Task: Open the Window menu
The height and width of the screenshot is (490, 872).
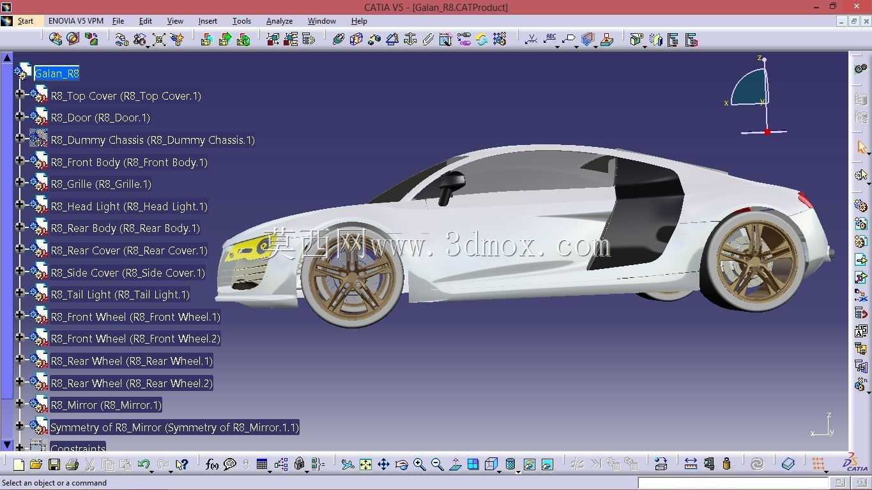Action: (x=322, y=21)
